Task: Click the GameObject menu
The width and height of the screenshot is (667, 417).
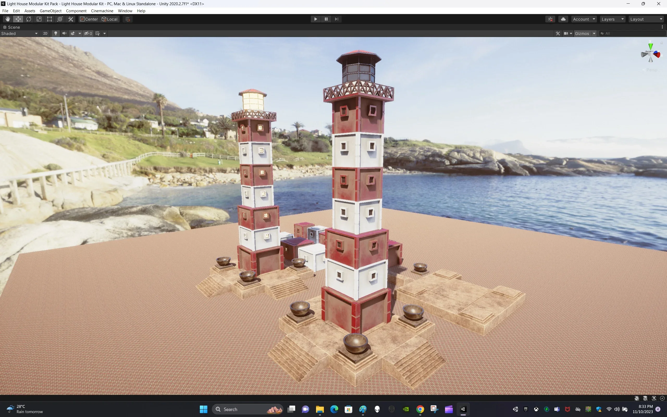Action: click(51, 11)
